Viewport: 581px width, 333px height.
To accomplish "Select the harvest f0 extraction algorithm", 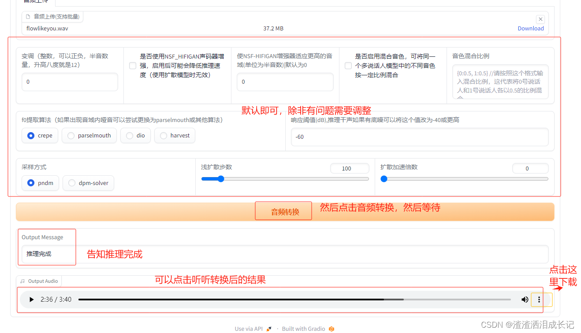I will 163,135.
